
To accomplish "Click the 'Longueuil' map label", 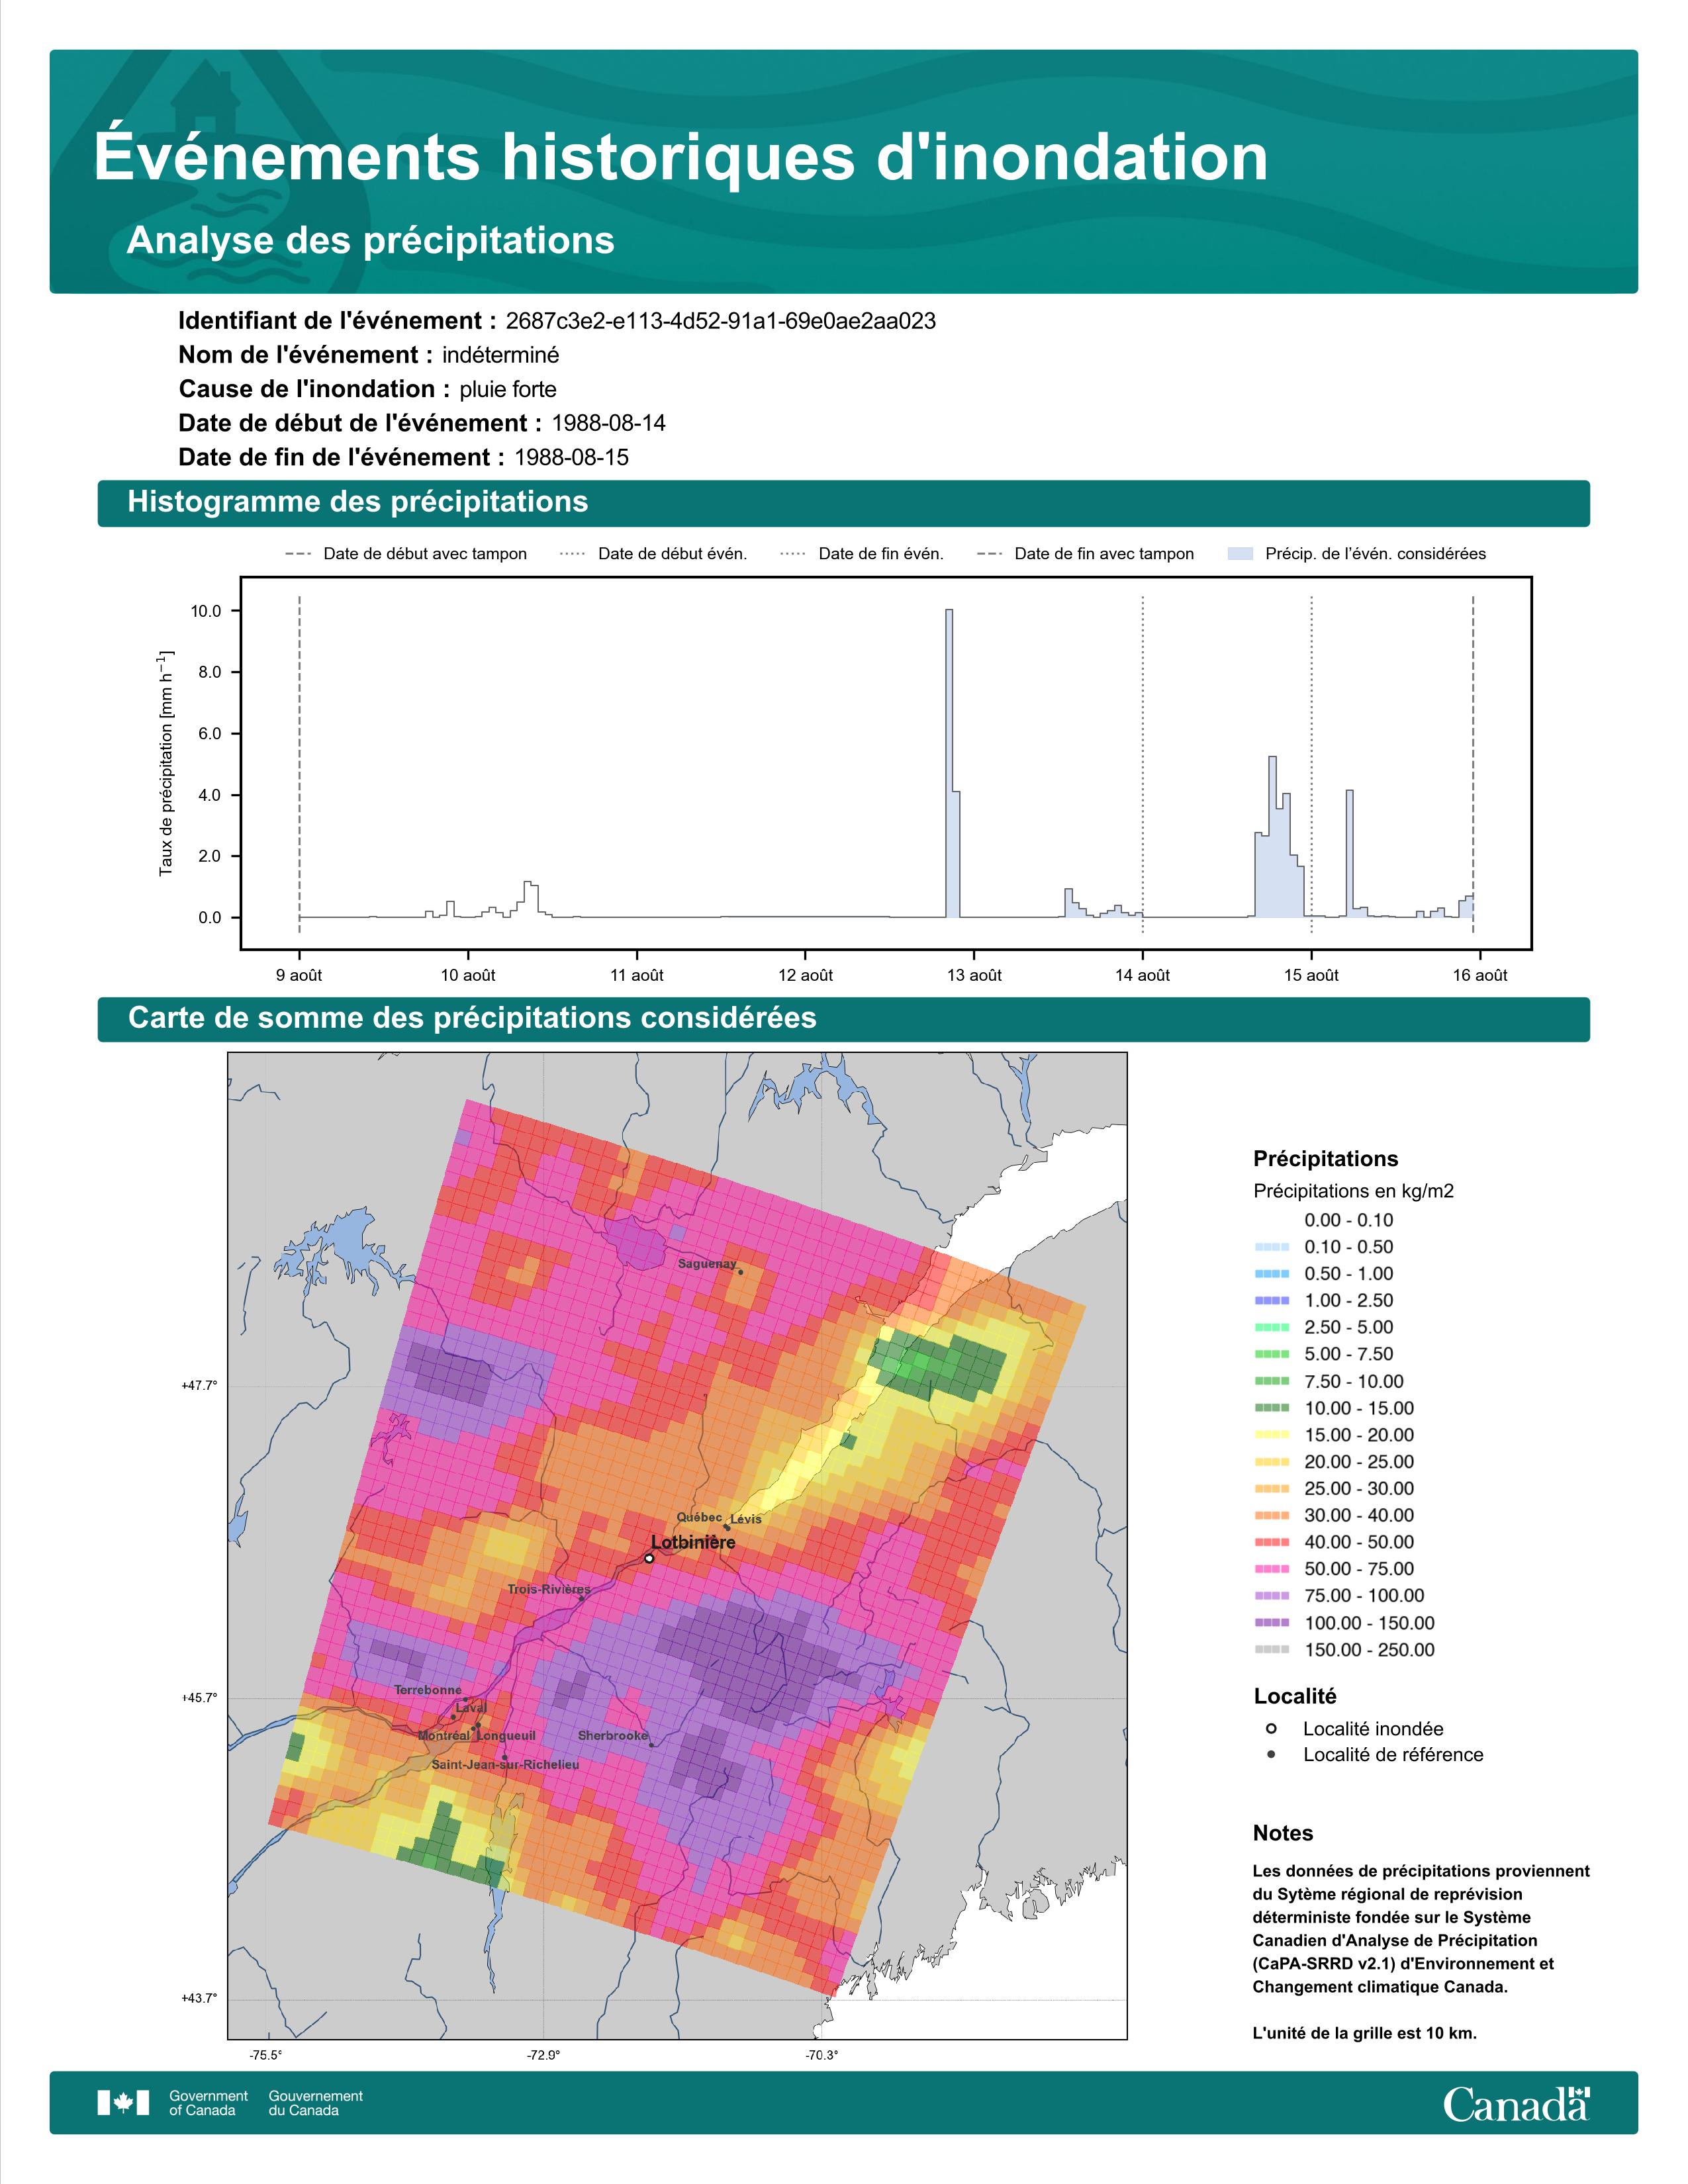I will tap(506, 1736).
